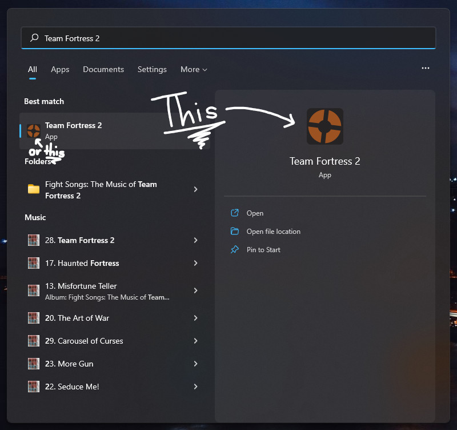This screenshot has width=457, height=430.
Task: Click the album icon for 28. Team Fortress 2
Action: point(33,240)
